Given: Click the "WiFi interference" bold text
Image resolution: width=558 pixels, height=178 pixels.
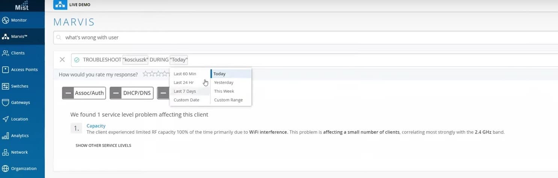Looking at the screenshot, I should pyautogui.click(x=268, y=132).
